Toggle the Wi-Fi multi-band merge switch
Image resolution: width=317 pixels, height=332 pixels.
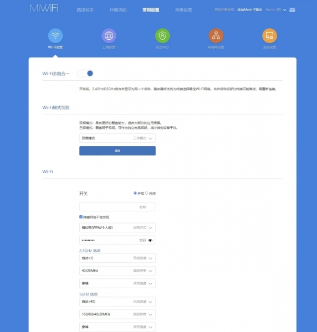pyautogui.click(x=85, y=74)
